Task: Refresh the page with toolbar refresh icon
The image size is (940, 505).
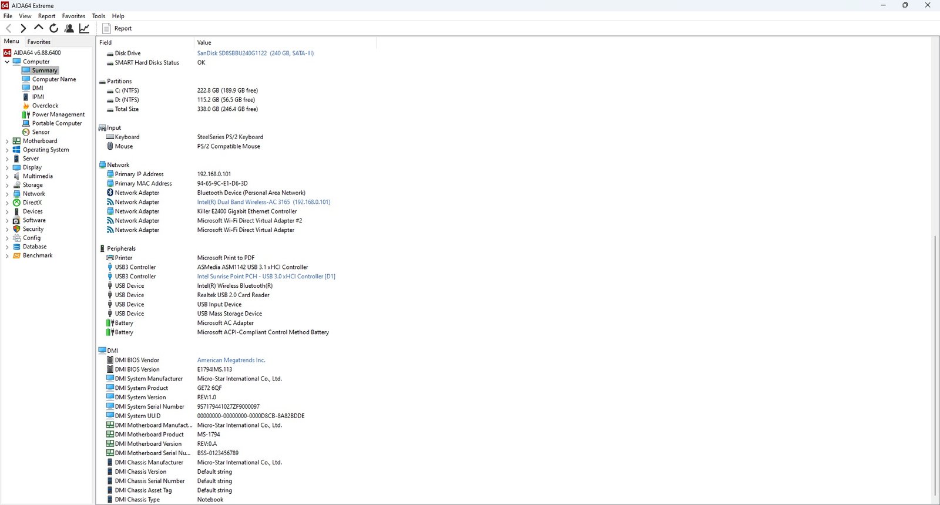Action: (x=53, y=28)
